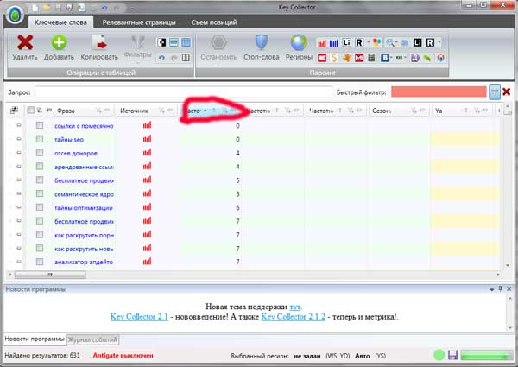This screenshot has height=367, width=518.
Task: Click the red bar-chart Wordstat parsing icon
Action: click(x=322, y=42)
